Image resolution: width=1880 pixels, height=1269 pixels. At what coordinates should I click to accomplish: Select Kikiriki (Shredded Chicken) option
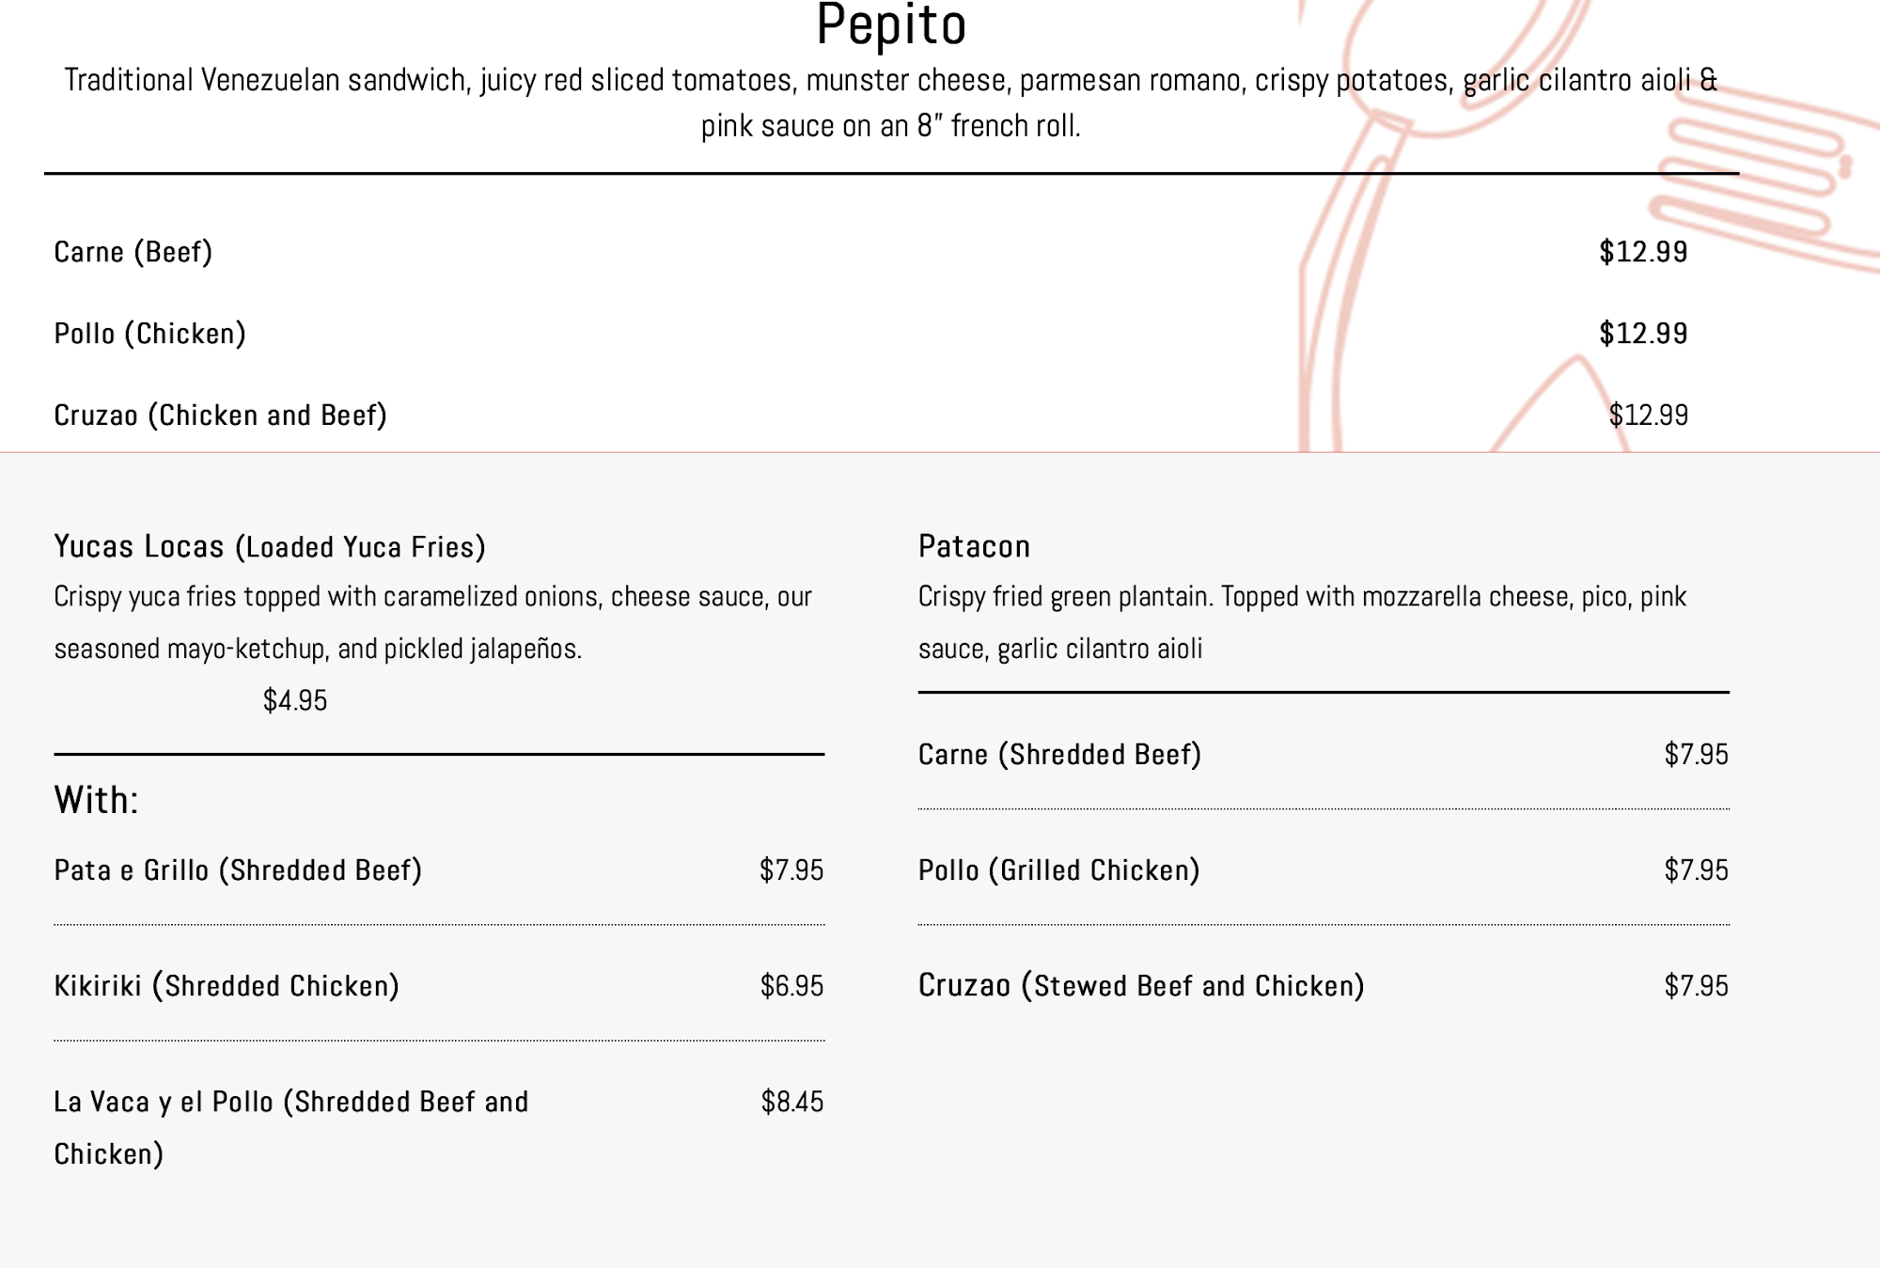227,986
